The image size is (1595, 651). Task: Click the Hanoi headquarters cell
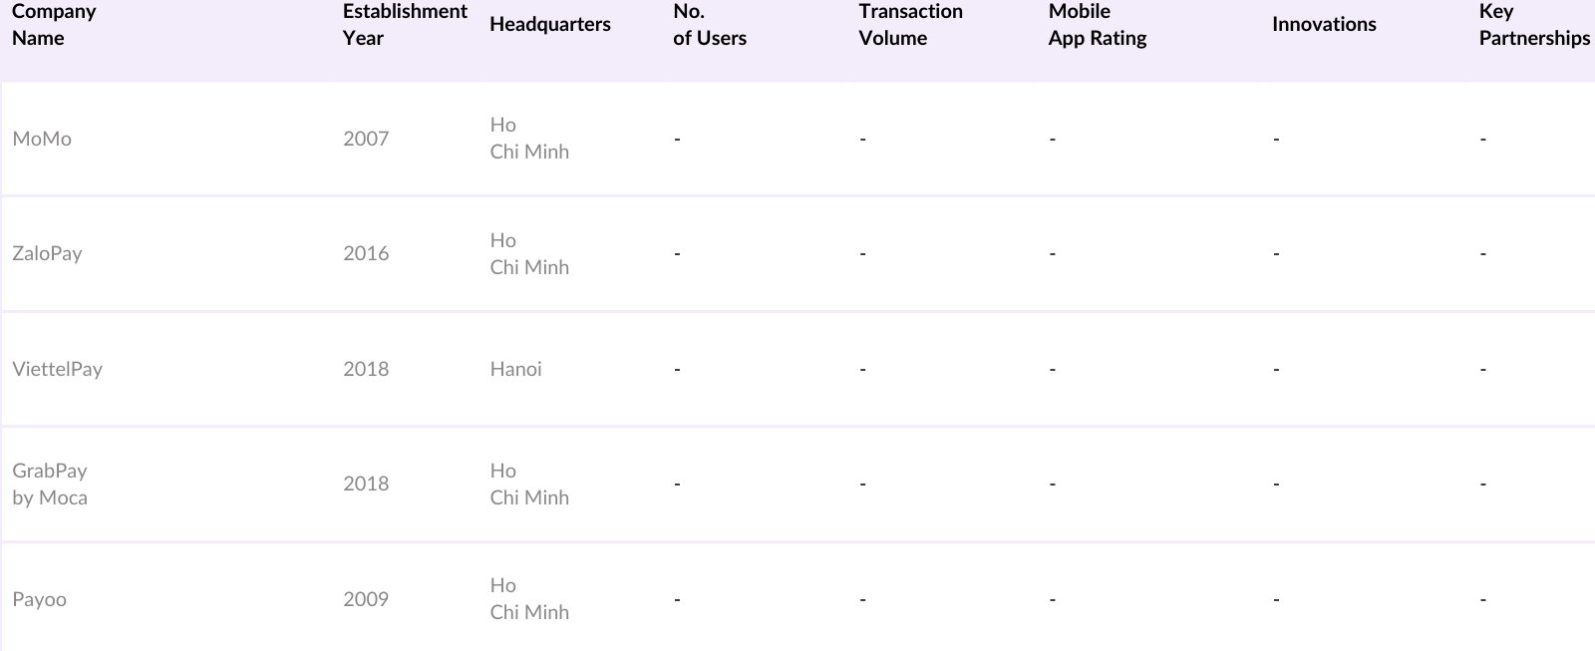pyautogui.click(x=515, y=369)
